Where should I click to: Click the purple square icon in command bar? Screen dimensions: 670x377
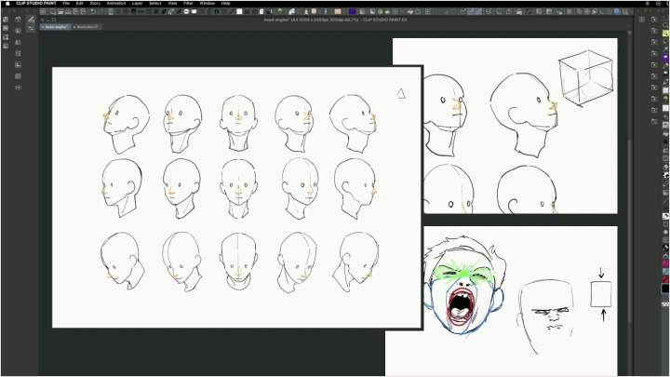tap(352, 11)
